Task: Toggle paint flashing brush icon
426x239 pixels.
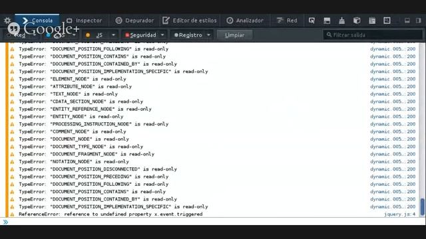Action: point(341,21)
